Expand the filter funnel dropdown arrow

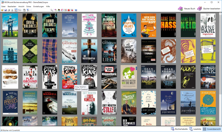coord(30,10)
